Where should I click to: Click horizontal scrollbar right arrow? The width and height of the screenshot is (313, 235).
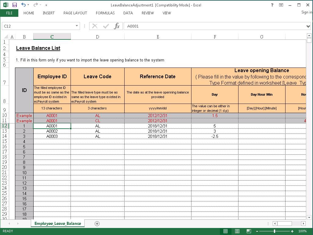[x=304, y=223]
